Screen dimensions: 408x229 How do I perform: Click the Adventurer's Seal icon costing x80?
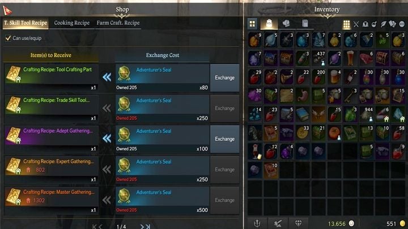[124, 73]
